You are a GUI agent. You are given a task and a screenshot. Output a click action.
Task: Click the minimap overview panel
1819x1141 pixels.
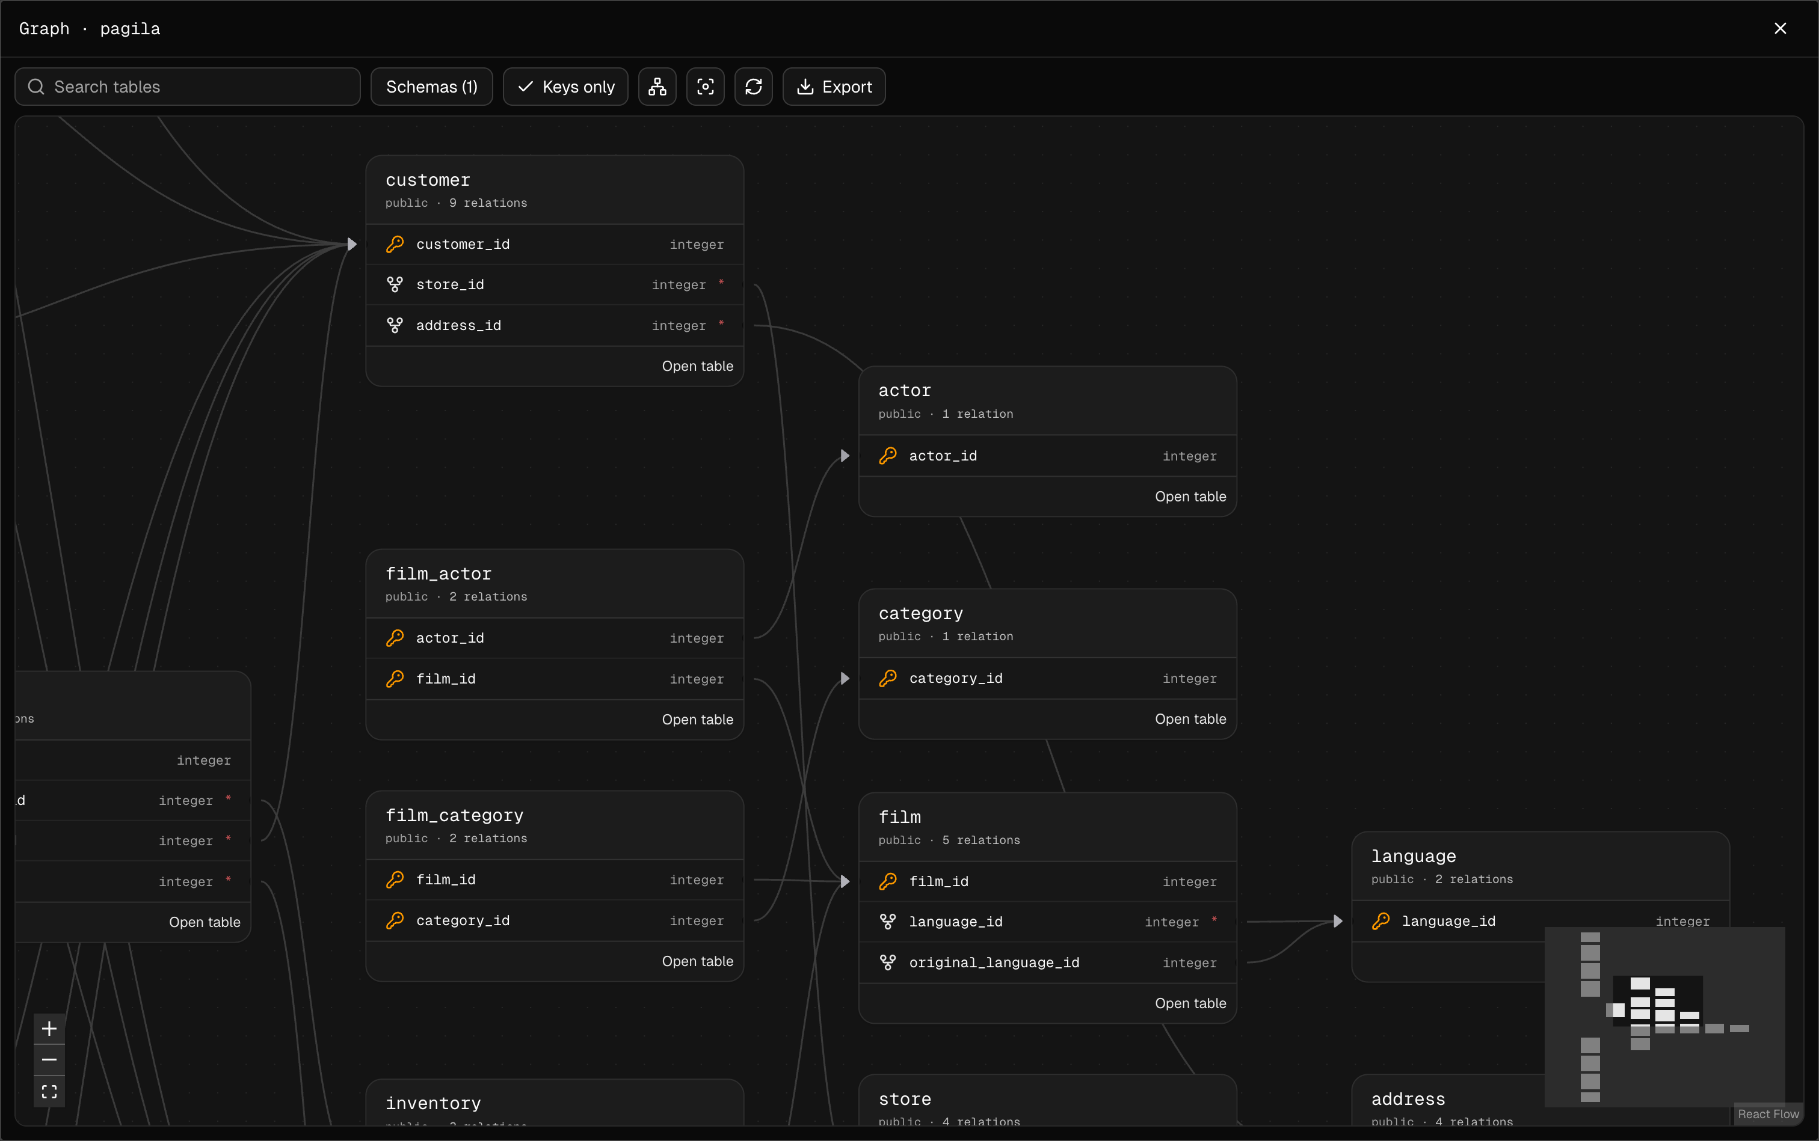tap(1664, 1017)
